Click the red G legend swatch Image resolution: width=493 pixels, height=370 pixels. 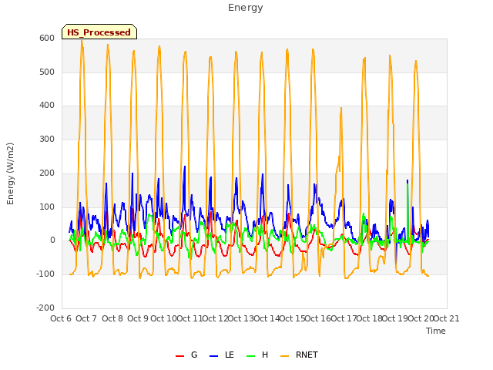(179, 356)
